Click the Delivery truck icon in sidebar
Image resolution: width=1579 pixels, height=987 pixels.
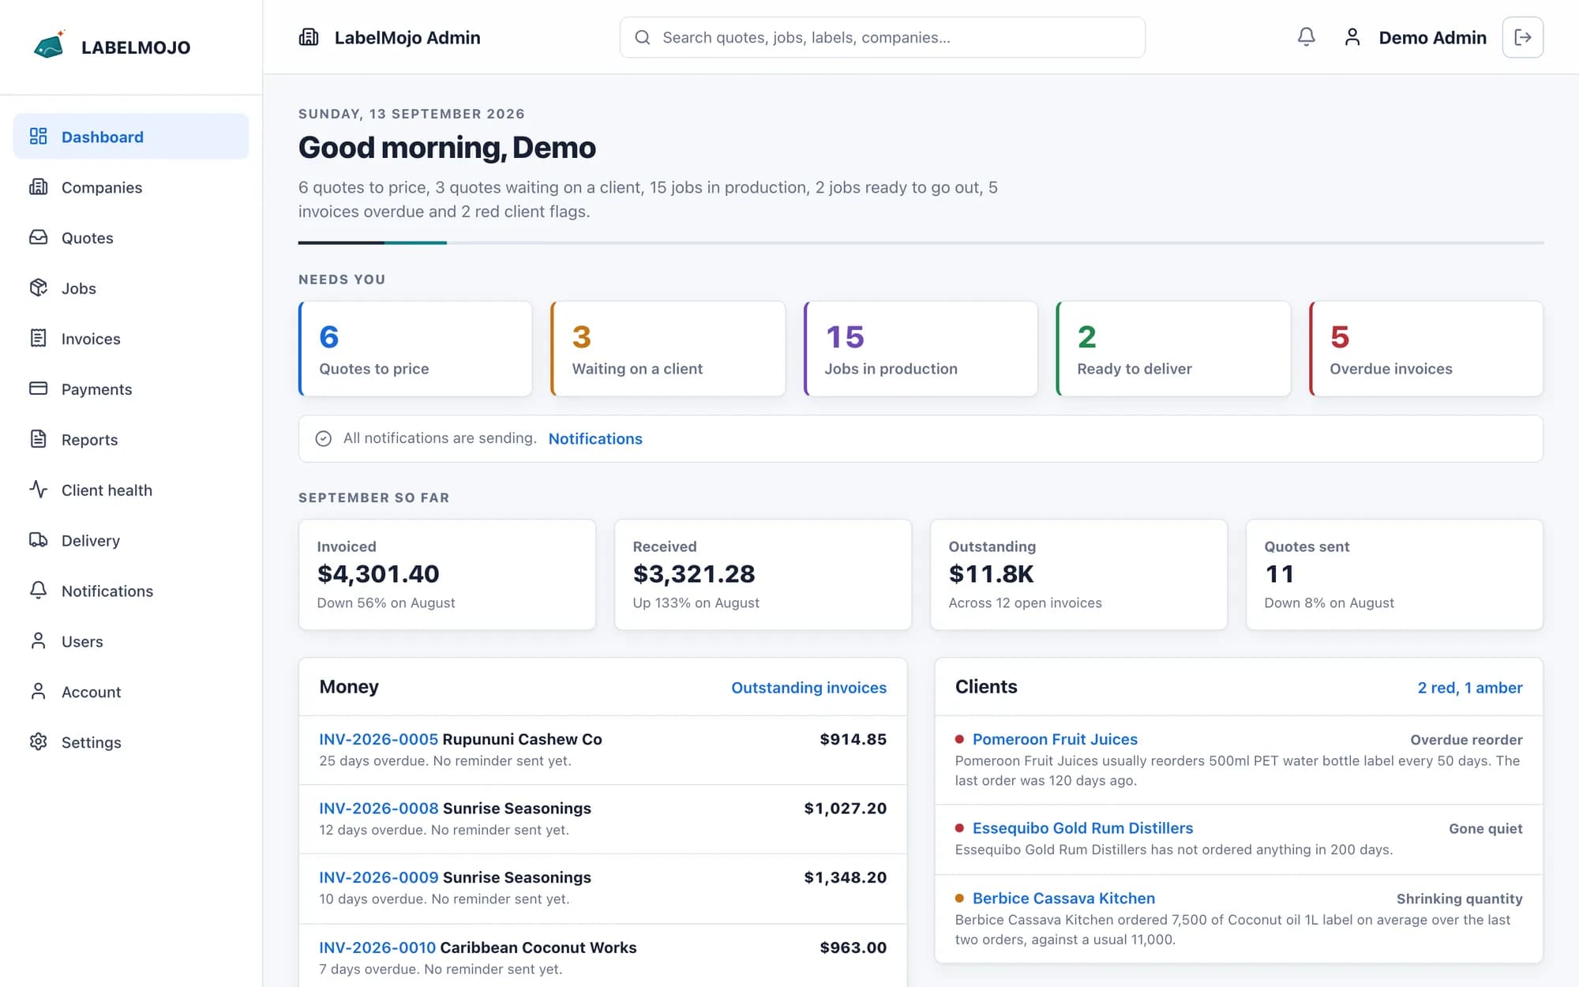click(38, 540)
